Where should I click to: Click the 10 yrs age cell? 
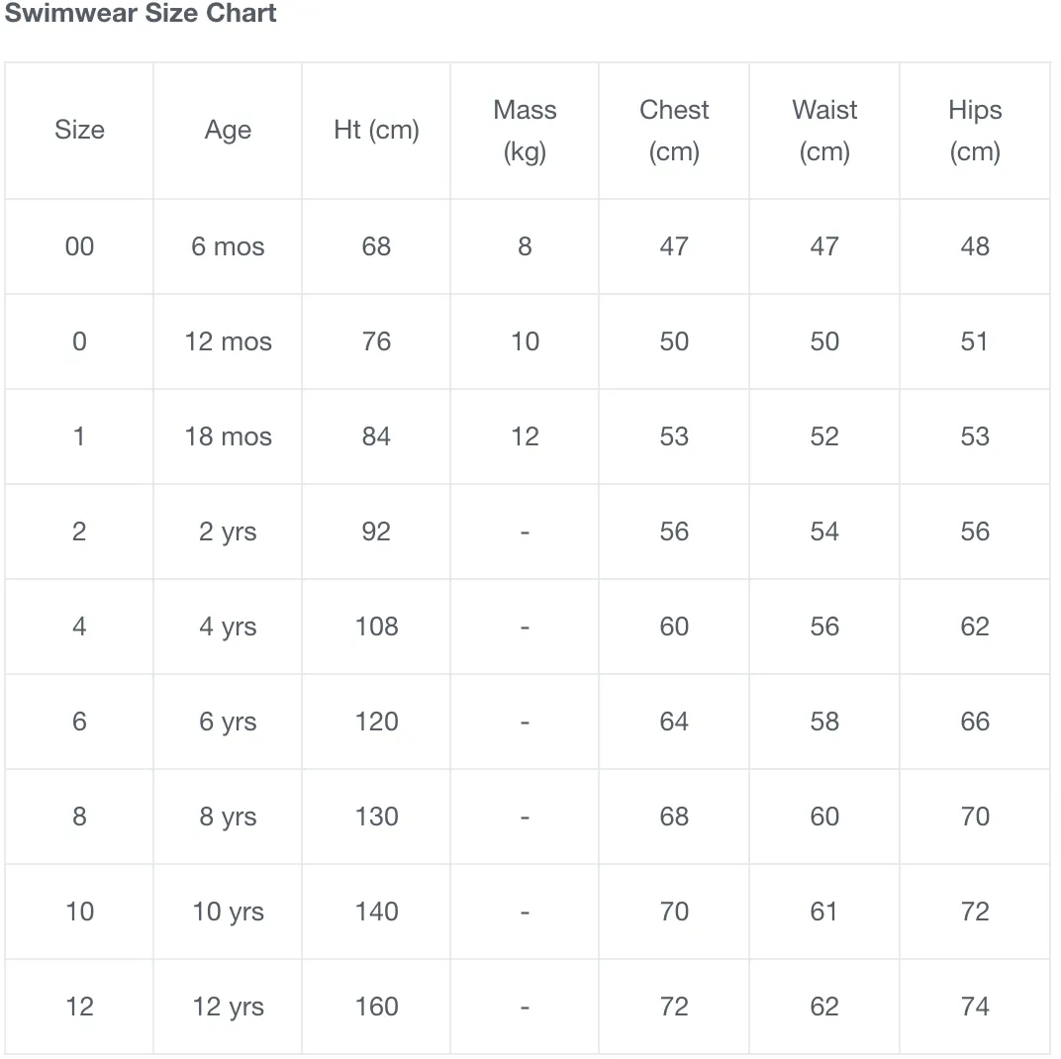point(228,912)
